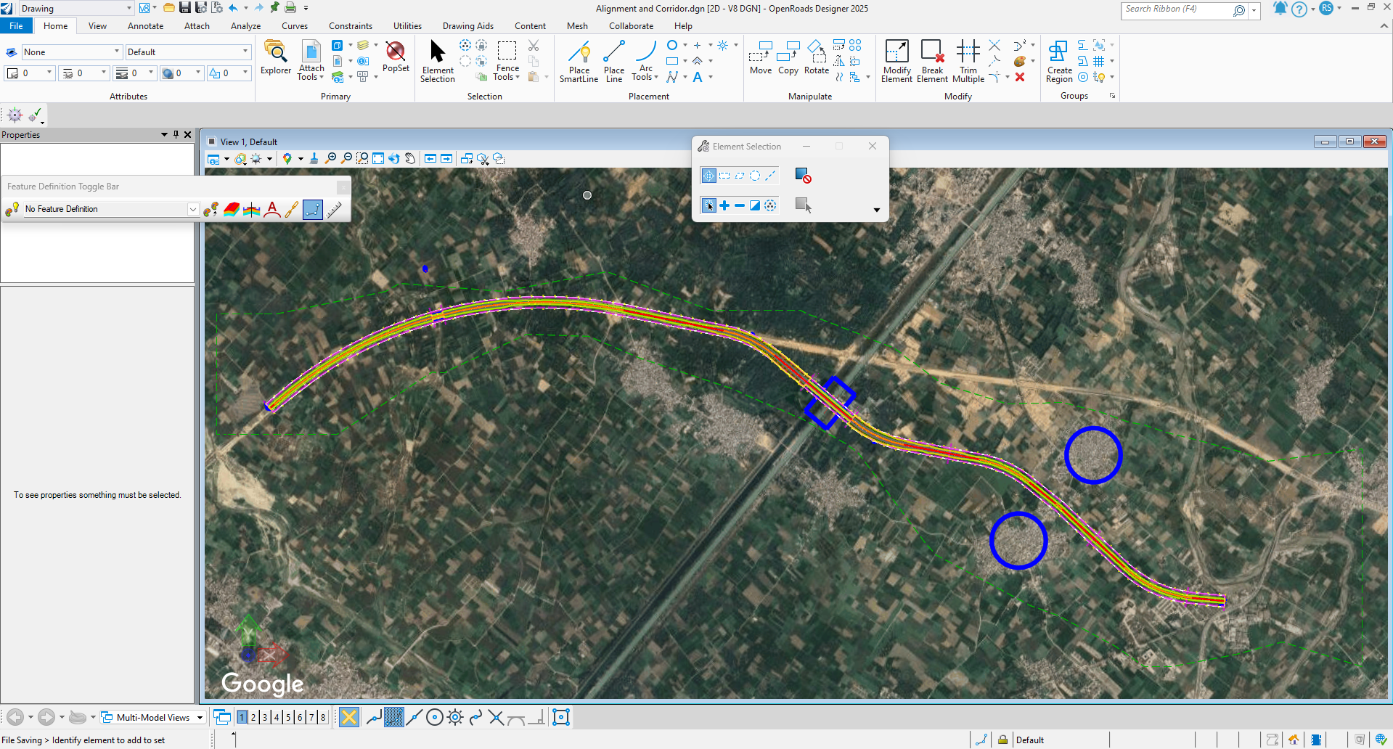Click the Disable Handles button in Element Selection

coord(802,176)
